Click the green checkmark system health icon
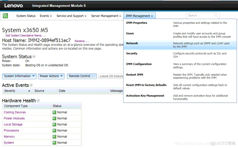 coord(5,16)
